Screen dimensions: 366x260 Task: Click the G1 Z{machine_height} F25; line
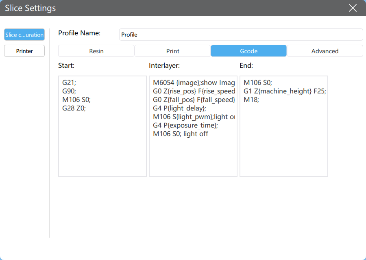coord(285,91)
